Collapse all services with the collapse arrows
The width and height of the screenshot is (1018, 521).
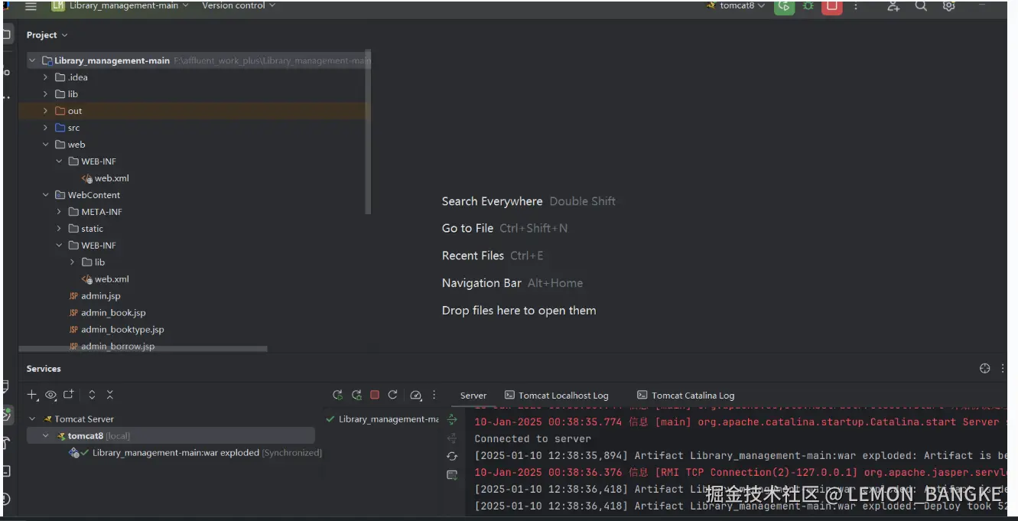pos(110,395)
